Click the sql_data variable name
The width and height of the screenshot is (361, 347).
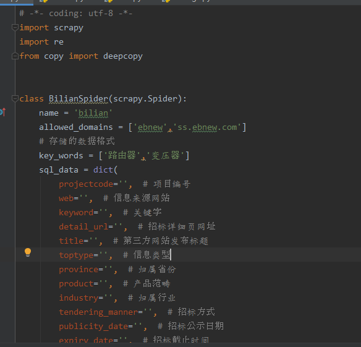(59, 170)
